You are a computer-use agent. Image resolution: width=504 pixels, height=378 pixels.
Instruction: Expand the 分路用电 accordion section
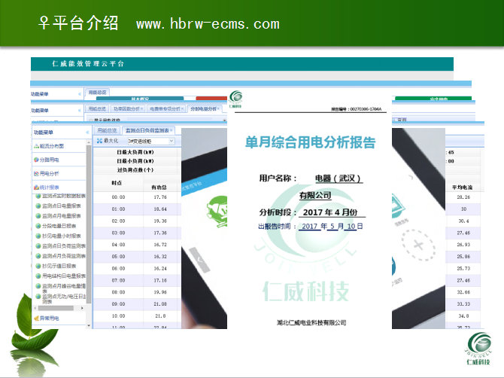tap(59, 160)
